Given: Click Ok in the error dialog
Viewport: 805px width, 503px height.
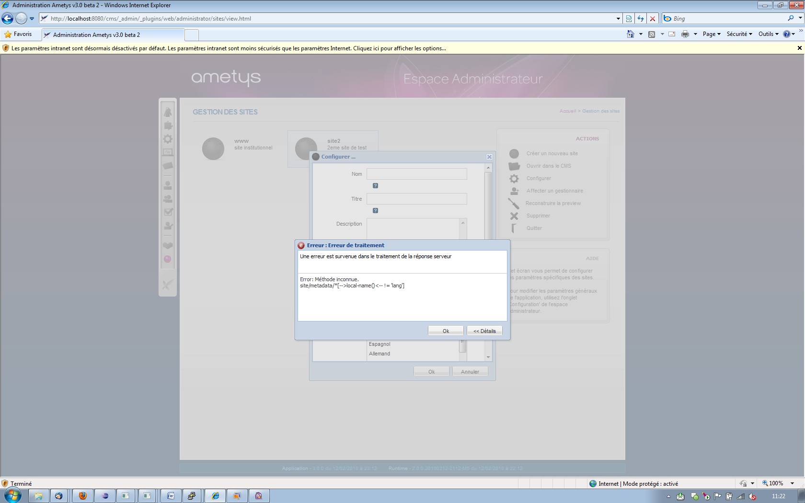Looking at the screenshot, I should 446,331.
